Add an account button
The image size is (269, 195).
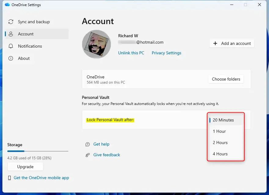click(232, 43)
